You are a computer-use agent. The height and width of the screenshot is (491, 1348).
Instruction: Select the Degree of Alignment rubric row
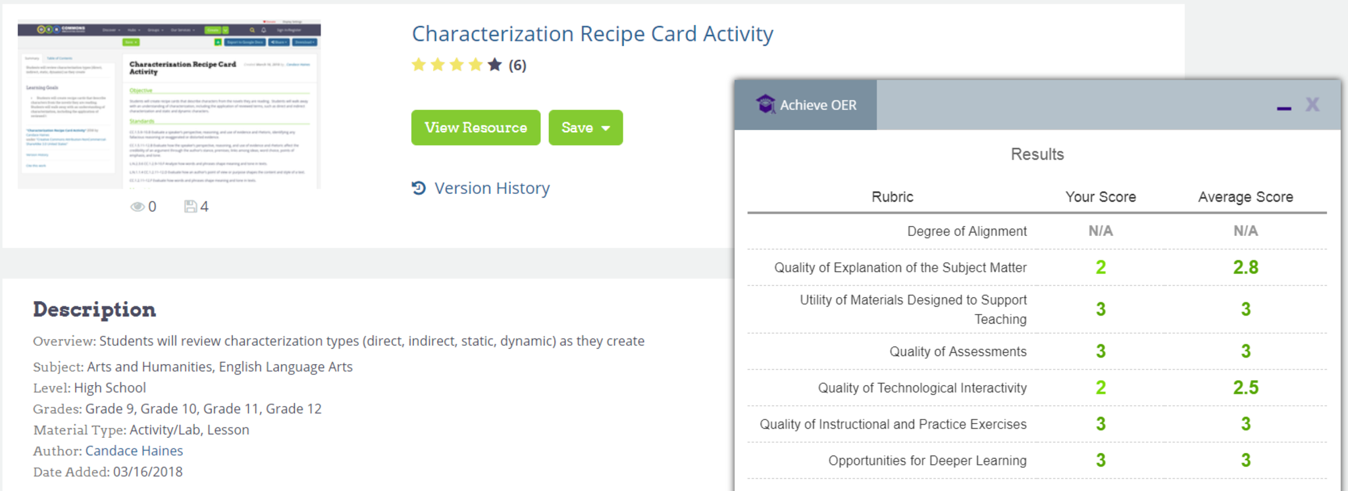(966, 231)
